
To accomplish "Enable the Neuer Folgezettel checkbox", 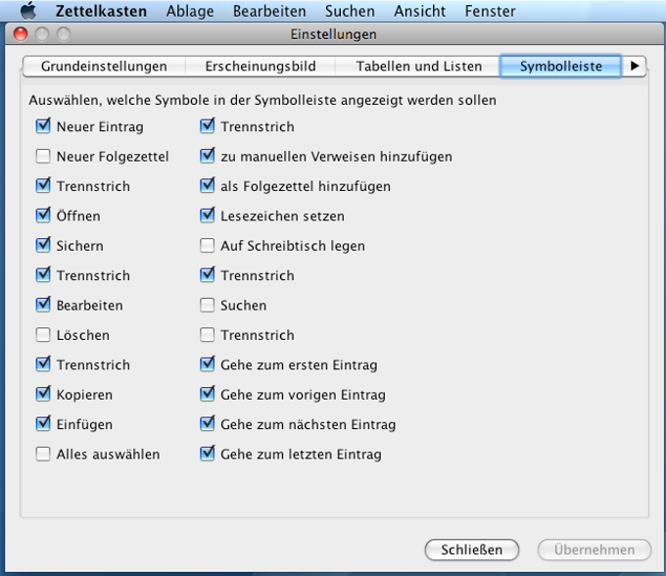I will click(x=43, y=156).
